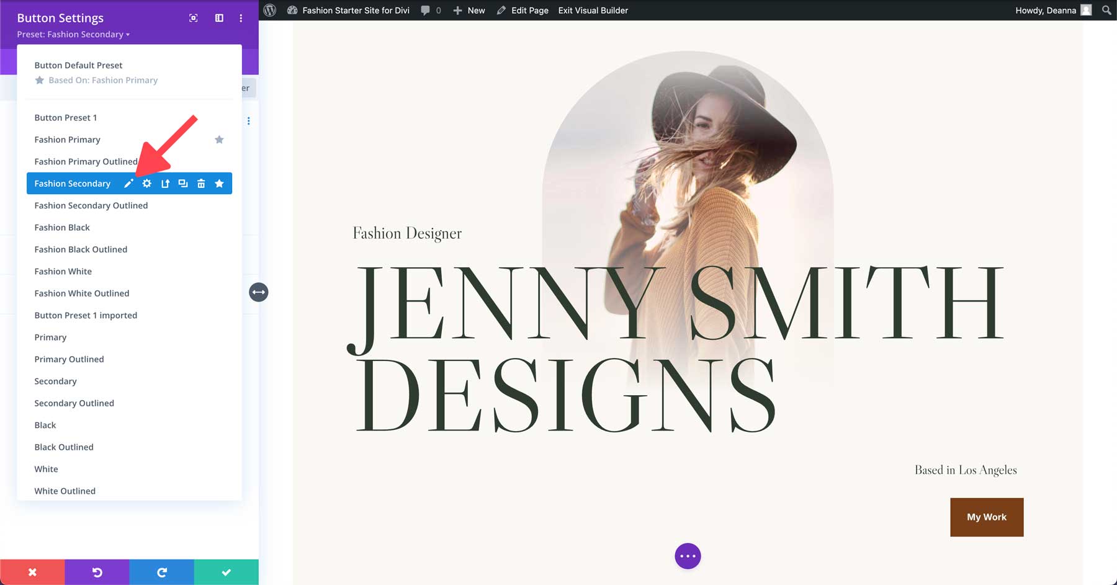The height and width of the screenshot is (585, 1117).
Task: Select Edit Page in the admin bar
Action: click(528, 10)
